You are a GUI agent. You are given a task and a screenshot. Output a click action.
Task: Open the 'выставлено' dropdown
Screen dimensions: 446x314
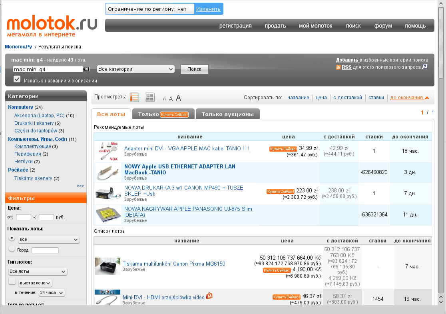click(x=35, y=283)
